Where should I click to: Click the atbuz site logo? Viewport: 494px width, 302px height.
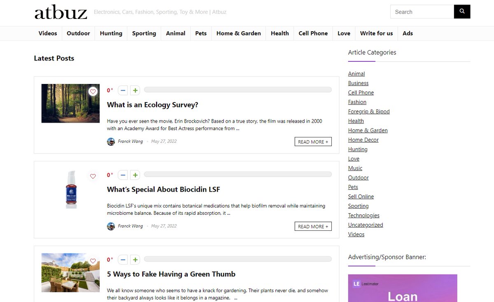pos(61,12)
